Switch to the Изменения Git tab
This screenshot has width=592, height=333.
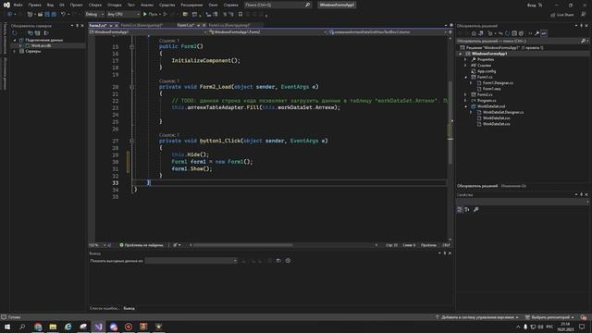(513, 186)
